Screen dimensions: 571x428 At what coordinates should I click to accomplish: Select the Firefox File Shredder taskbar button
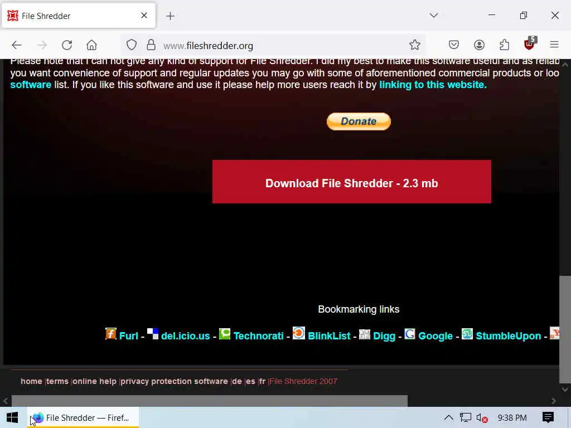[x=83, y=417]
